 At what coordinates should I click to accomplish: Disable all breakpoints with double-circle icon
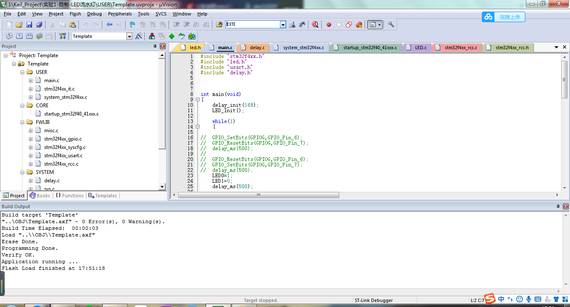349,25
